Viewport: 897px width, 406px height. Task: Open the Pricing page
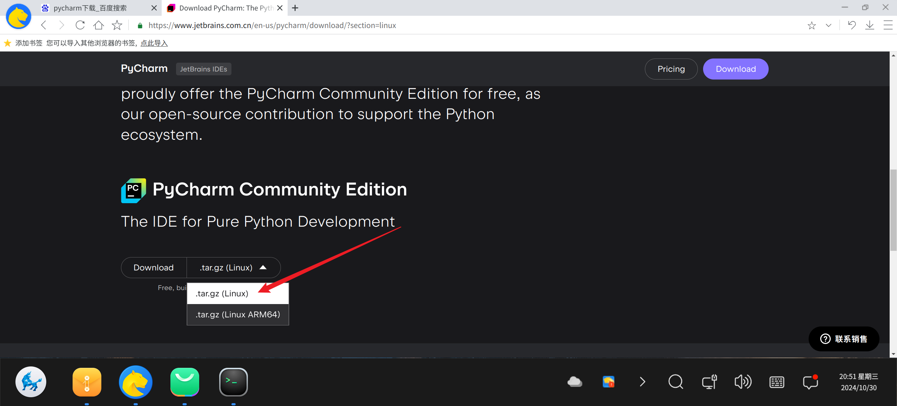point(671,69)
